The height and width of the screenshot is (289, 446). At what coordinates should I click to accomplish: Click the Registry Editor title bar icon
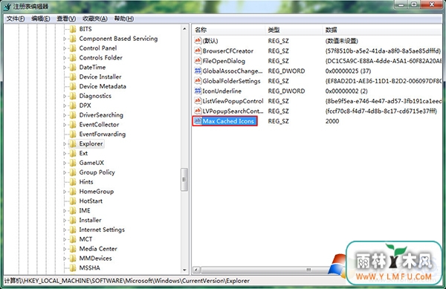point(7,6)
